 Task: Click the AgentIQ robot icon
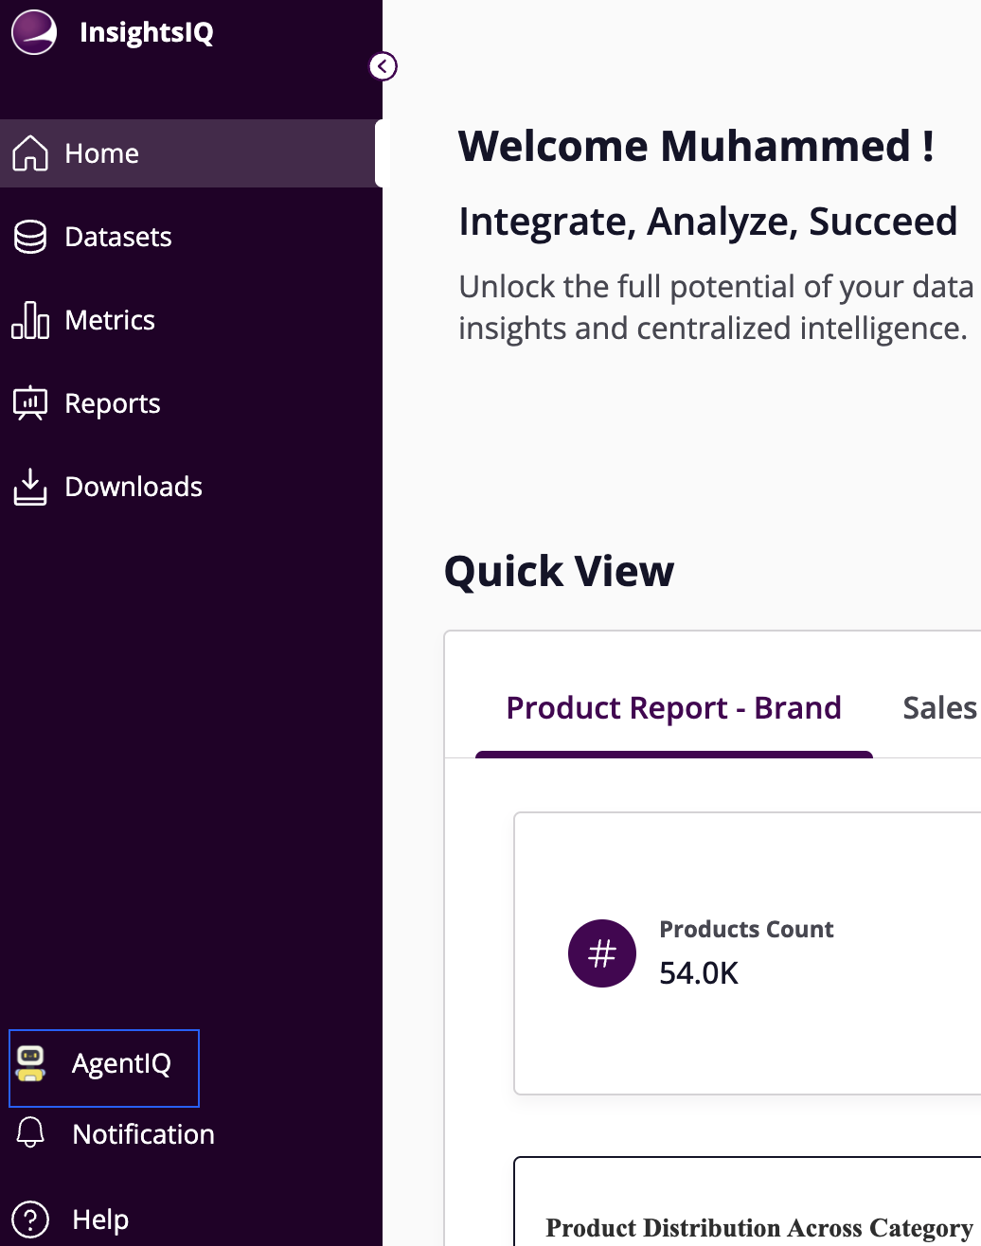[x=31, y=1064]
